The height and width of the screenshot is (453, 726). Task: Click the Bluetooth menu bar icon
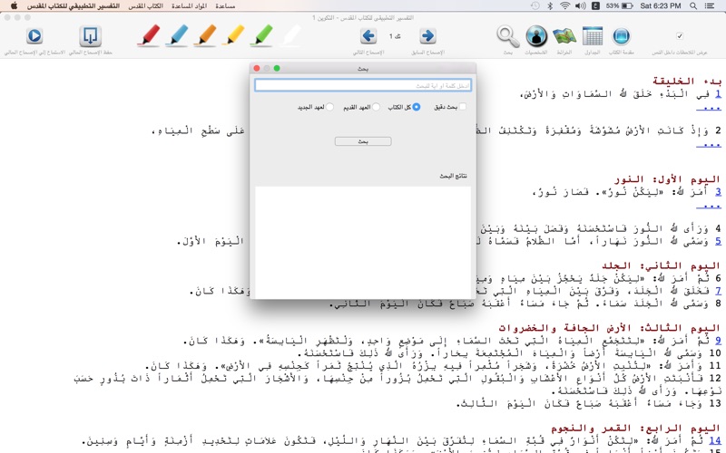coord(550,5)
